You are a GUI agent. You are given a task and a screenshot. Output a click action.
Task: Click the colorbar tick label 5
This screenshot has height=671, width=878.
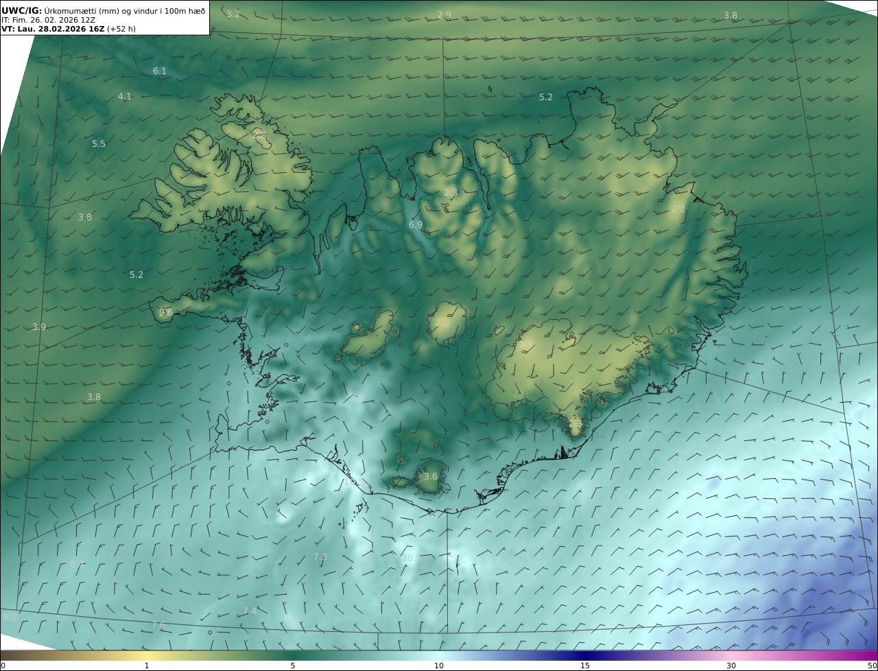click(293, 666)
